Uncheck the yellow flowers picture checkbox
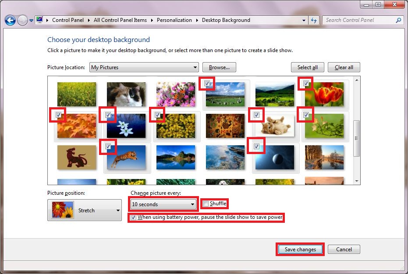408x274 pixels. click(x=157, y=115)
